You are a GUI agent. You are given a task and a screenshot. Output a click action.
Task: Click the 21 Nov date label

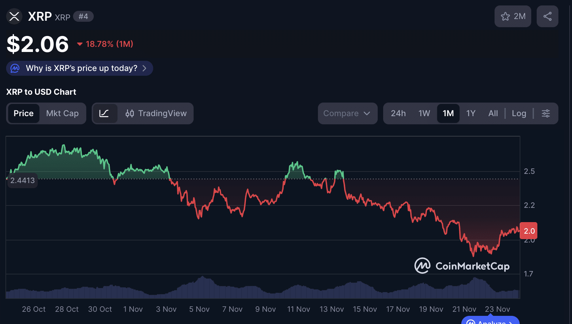click(464, 309)
